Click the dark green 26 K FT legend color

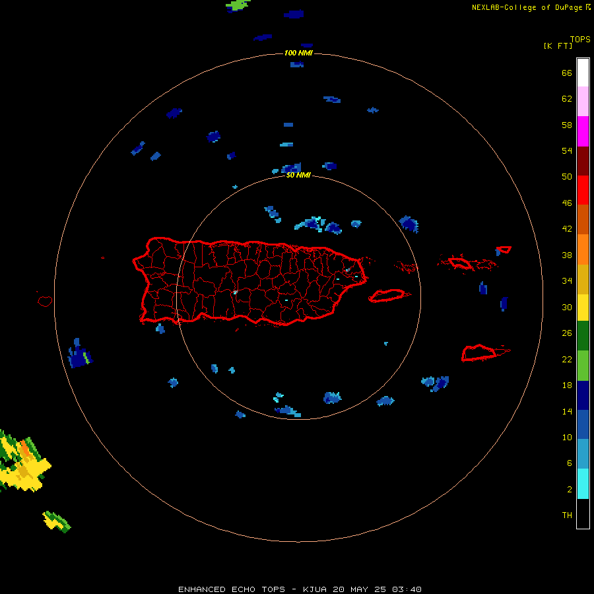pyautogui.click(x=583, y=336)
